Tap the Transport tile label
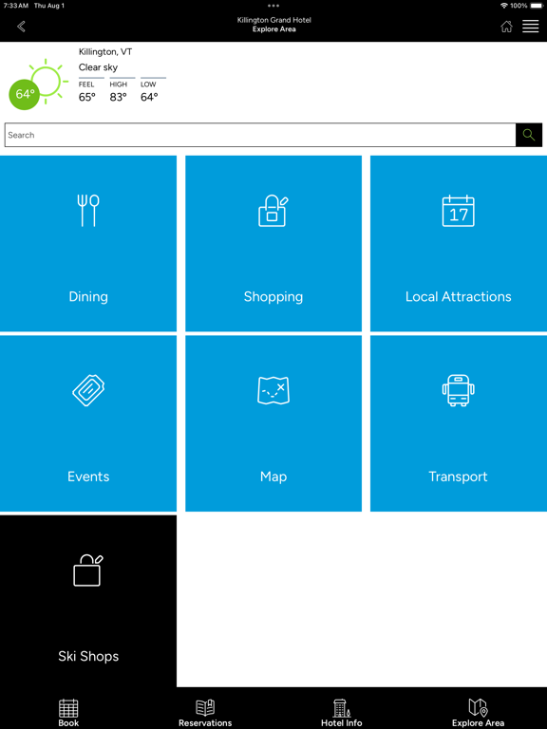The width and height of the screenshot is (547, 729). click(458, 477)
